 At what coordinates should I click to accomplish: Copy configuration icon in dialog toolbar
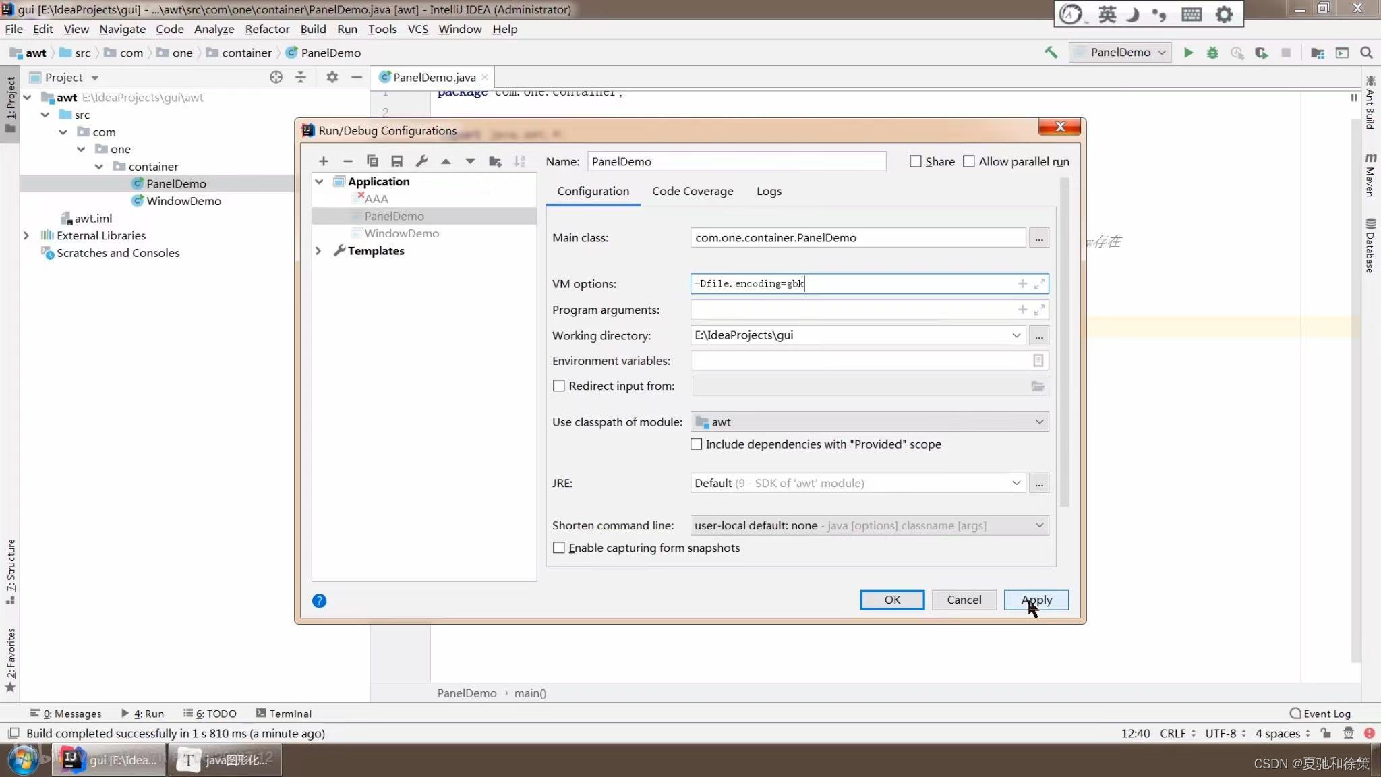[x=372, y=161]
